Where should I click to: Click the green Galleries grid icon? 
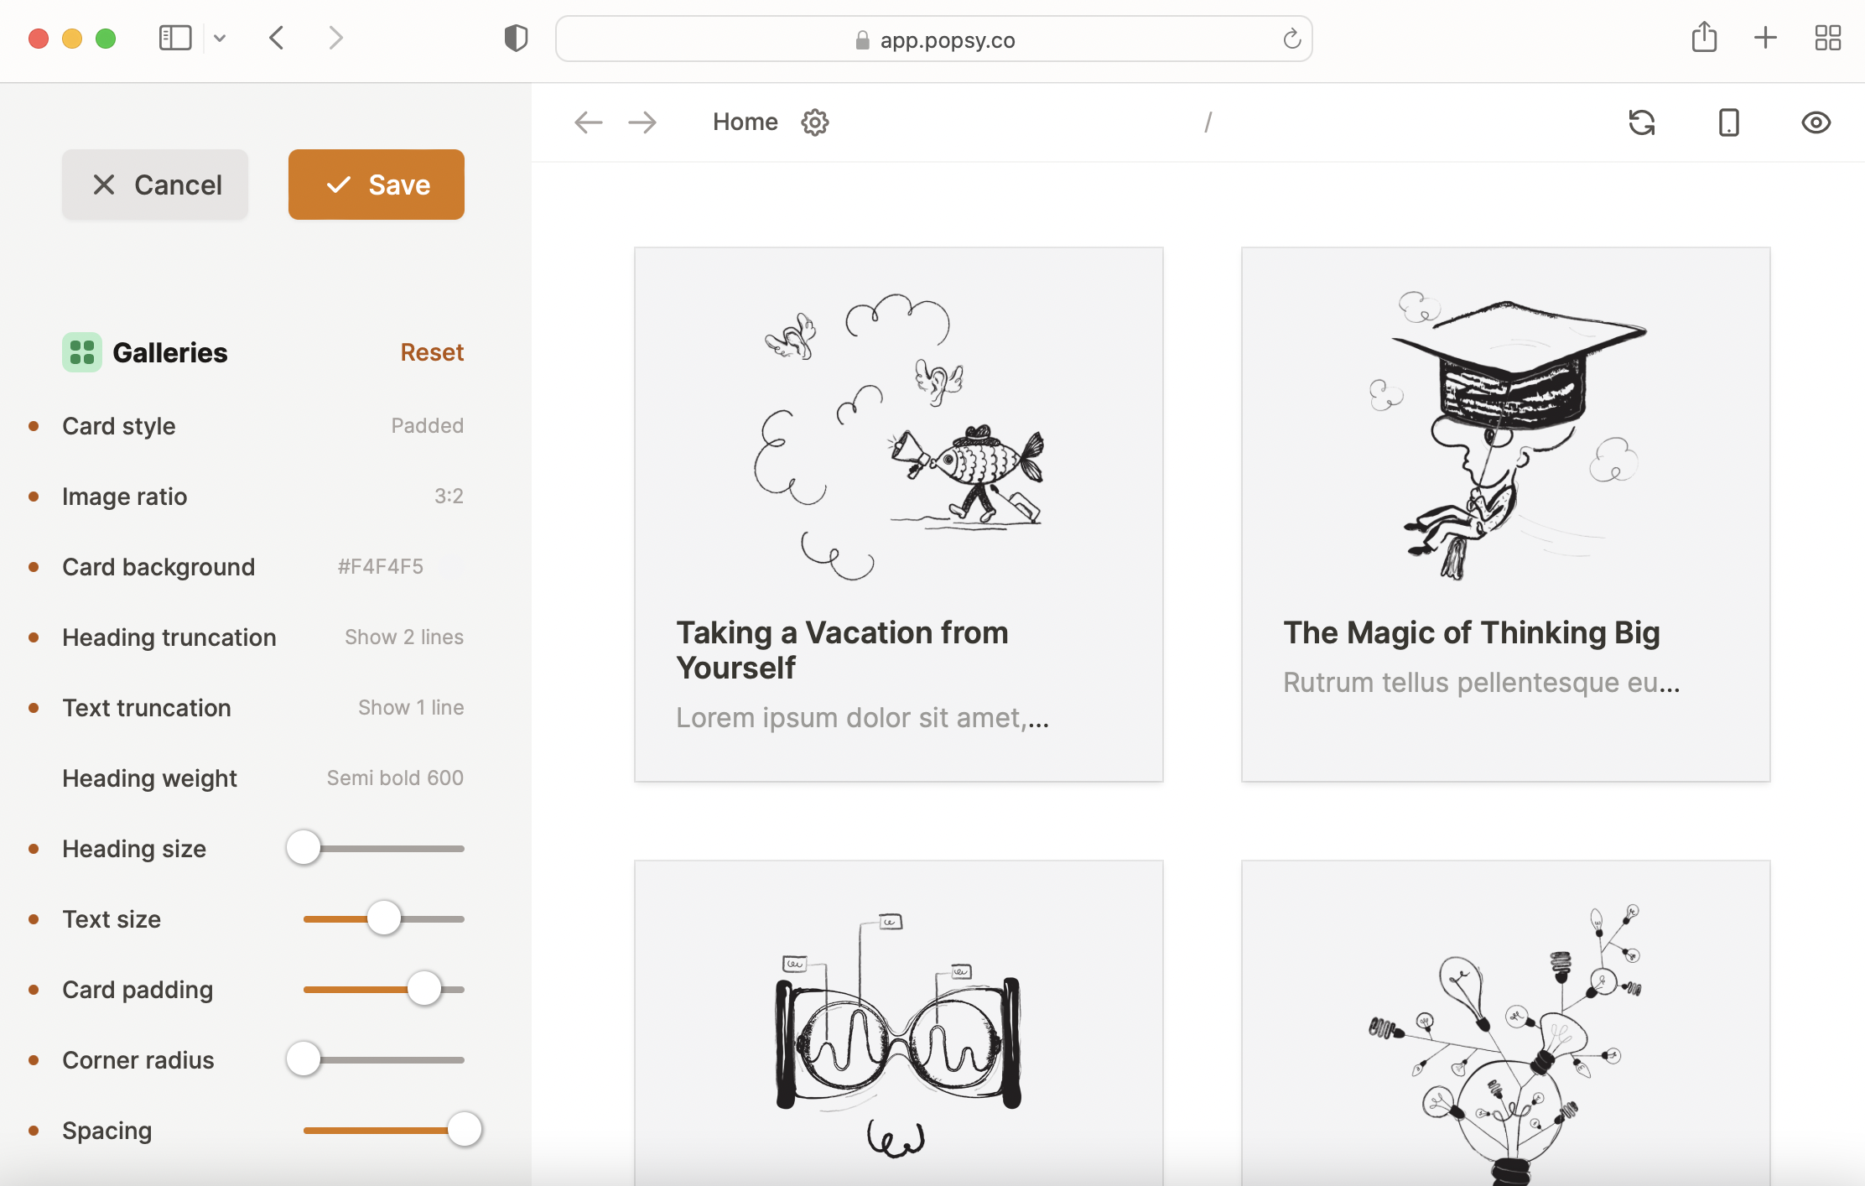pos(81,352)
